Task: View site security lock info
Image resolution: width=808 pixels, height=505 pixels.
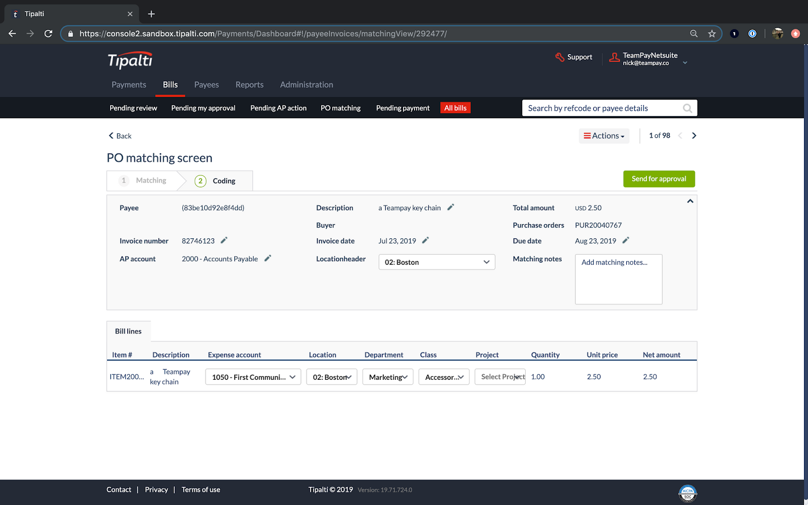Action: (x=70, y=33)
